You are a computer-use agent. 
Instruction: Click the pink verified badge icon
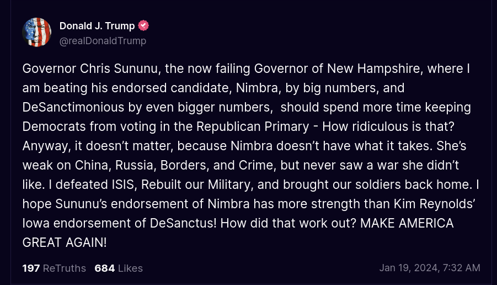pos(143,26)
